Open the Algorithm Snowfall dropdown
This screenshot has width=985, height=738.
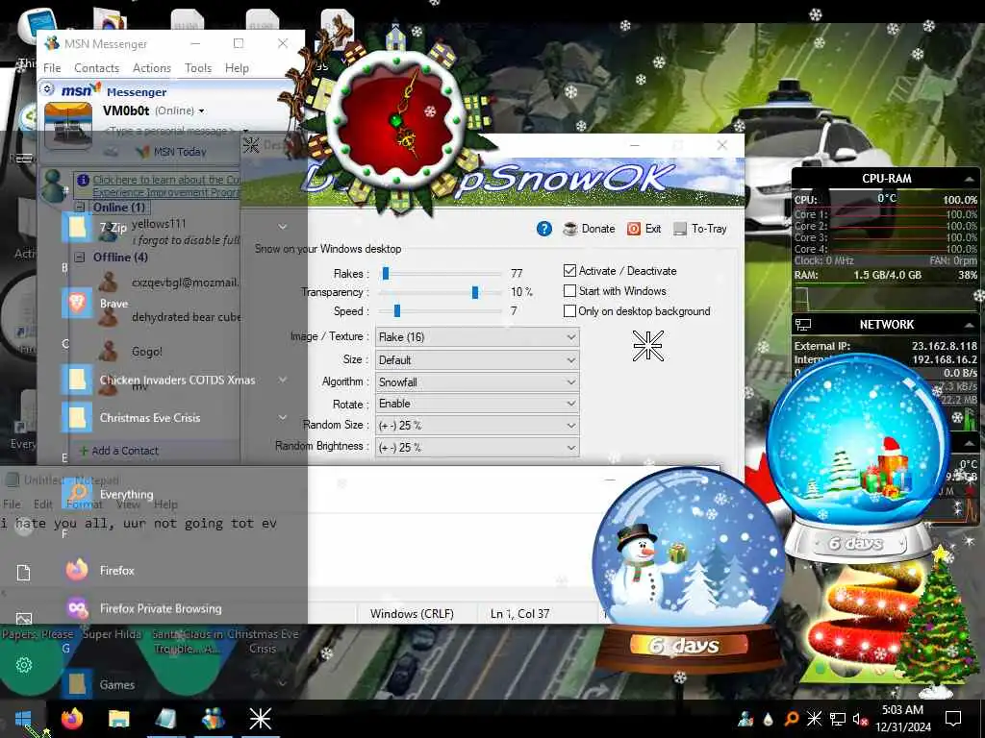click(477, 382)
